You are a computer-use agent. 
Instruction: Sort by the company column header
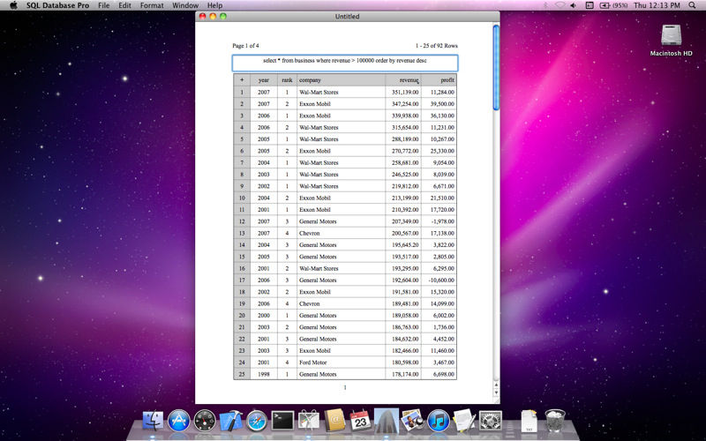click(341, 80)
